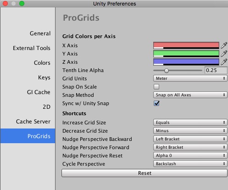Screen dimensions: 228x190
Task: Open the Keys preferences tab
Action: 28,78
